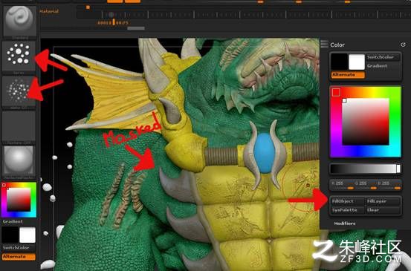411x271 pixels.
Task: Click the circular dock icon beside Color title
Action: (403, 45)
